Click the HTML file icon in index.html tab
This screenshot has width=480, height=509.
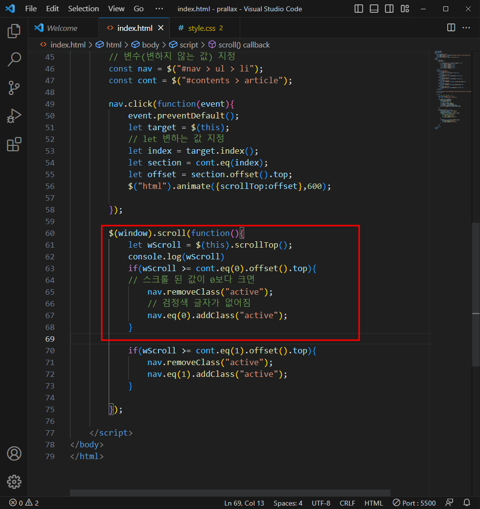coord(111,28)
